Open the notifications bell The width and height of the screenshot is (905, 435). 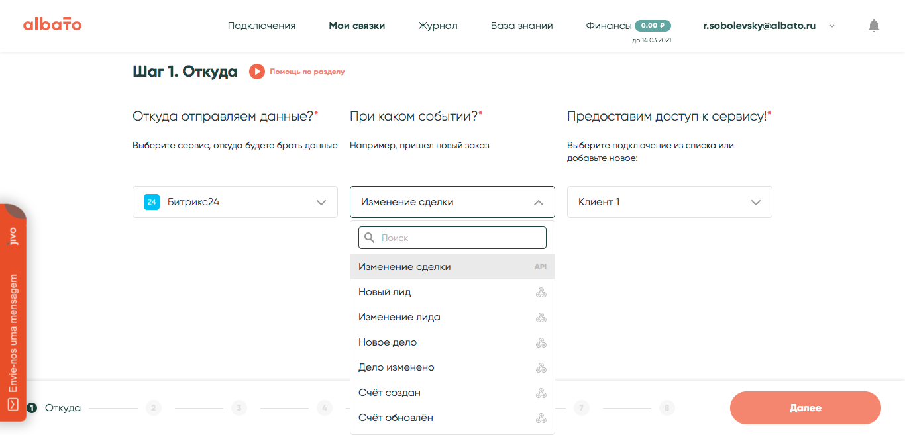tap(874, 26)
